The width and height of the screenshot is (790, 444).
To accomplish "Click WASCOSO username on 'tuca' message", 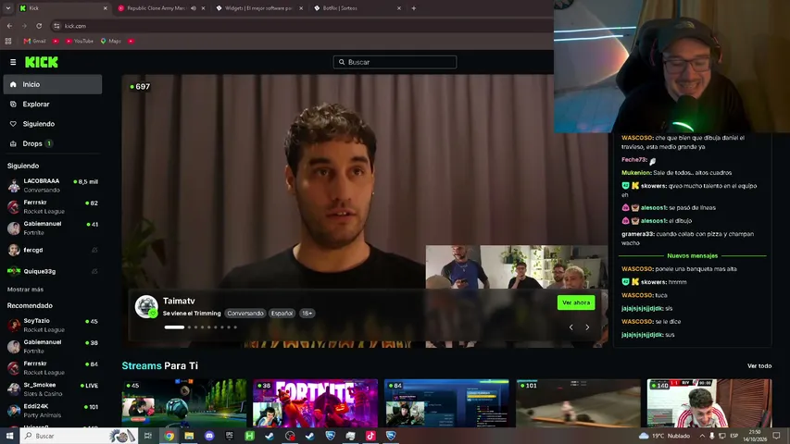I will [637, 295].
